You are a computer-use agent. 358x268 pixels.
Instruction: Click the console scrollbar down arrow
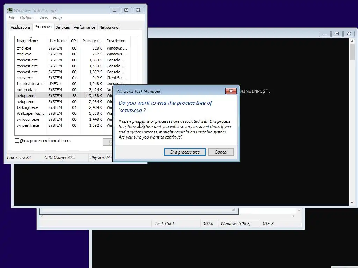coord(352,203)
